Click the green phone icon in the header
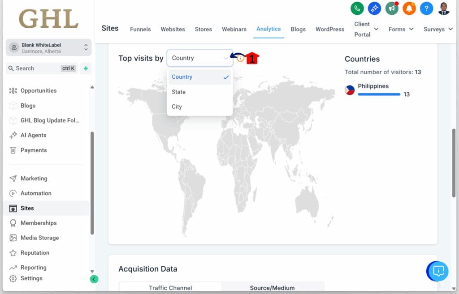This screenshot has height=294, width=459. pos(357,8)
